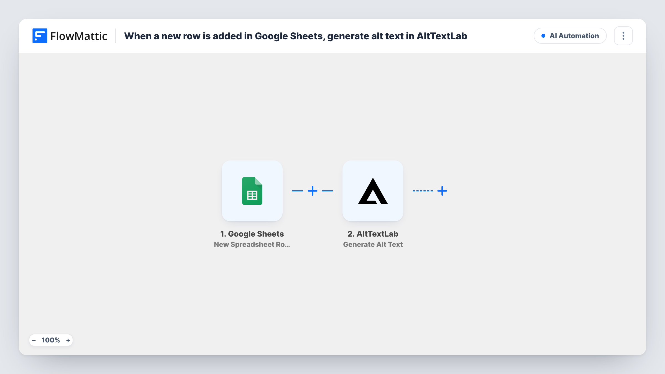Click the '1. Google Sheets' label
This screenshot has height=374, width=665.
tap(252, 234)
